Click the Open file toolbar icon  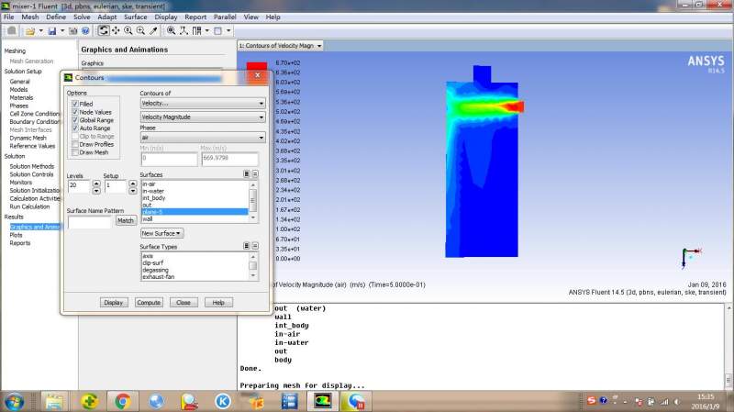30,31
